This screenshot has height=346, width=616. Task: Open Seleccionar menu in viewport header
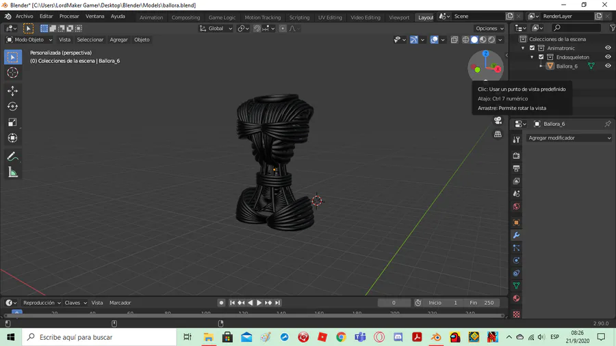(90, 40)
